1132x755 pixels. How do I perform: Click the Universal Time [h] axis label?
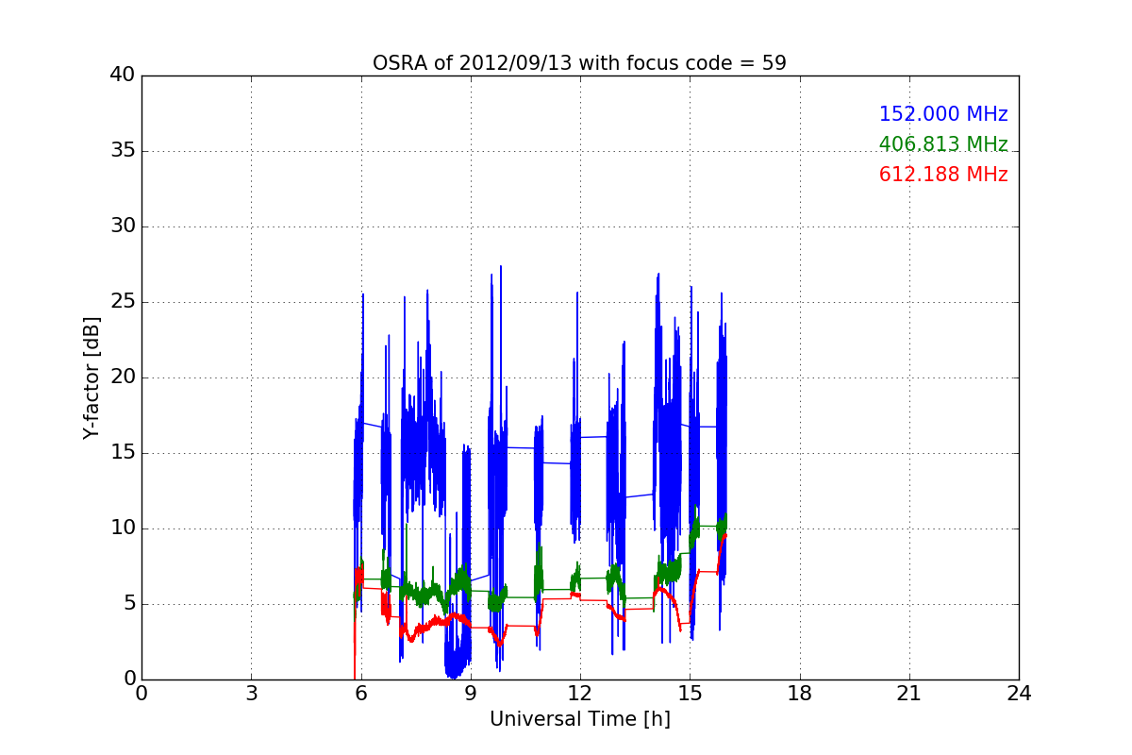[x=579, y=719]
